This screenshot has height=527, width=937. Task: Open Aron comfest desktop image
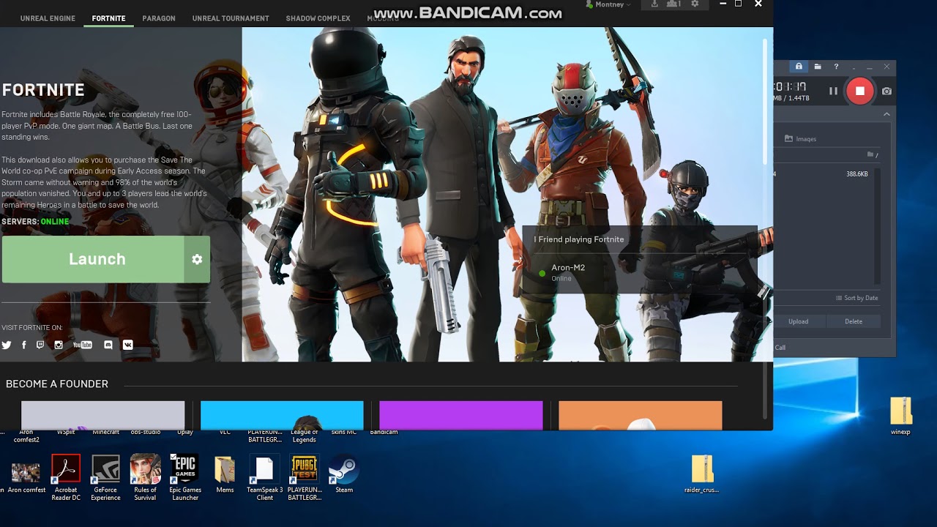click(x=26, y=478)
